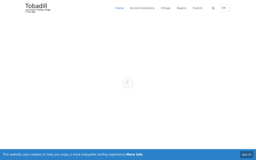The height and width of the screenshot is (160, 256).
Task: Click the tagline "your idyllic holiday village"
Action: [x=38, y=10]
